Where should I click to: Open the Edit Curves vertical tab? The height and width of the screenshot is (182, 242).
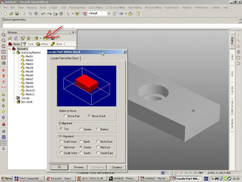click(232, 107)
